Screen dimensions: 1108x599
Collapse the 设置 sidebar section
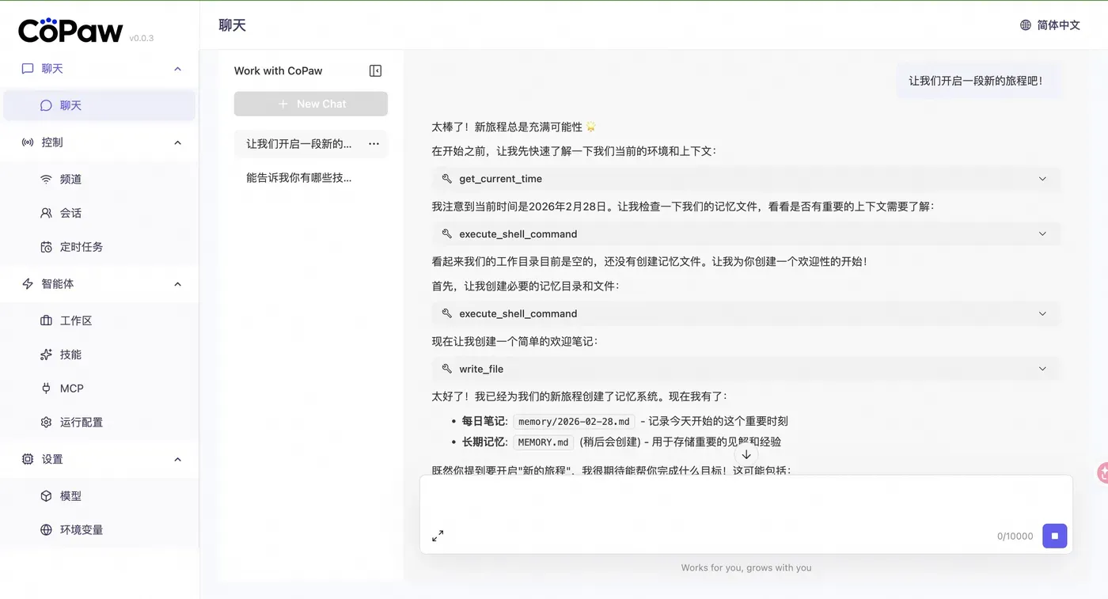click(x=177, y=460)
